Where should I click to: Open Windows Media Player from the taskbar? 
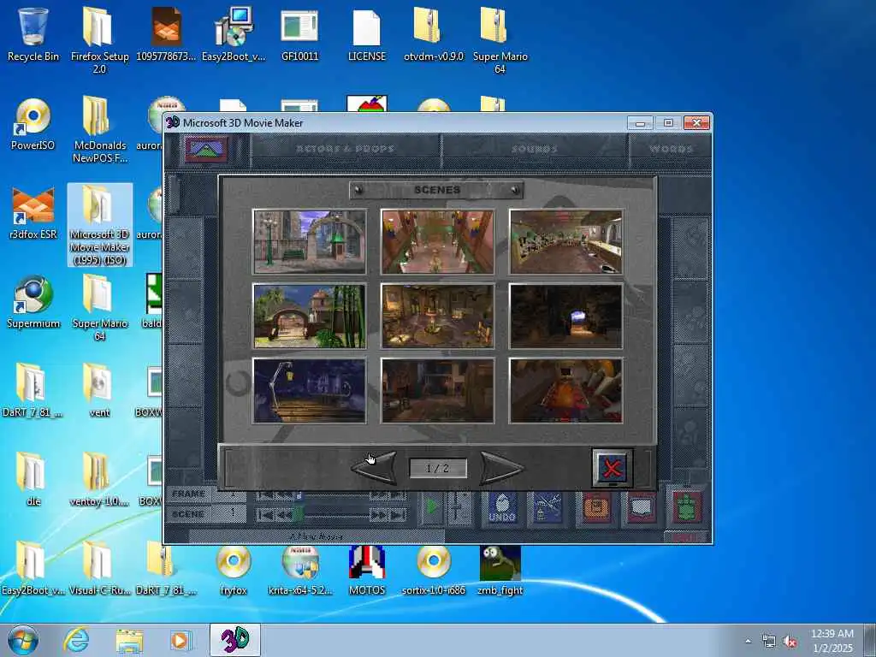(181, 640)
